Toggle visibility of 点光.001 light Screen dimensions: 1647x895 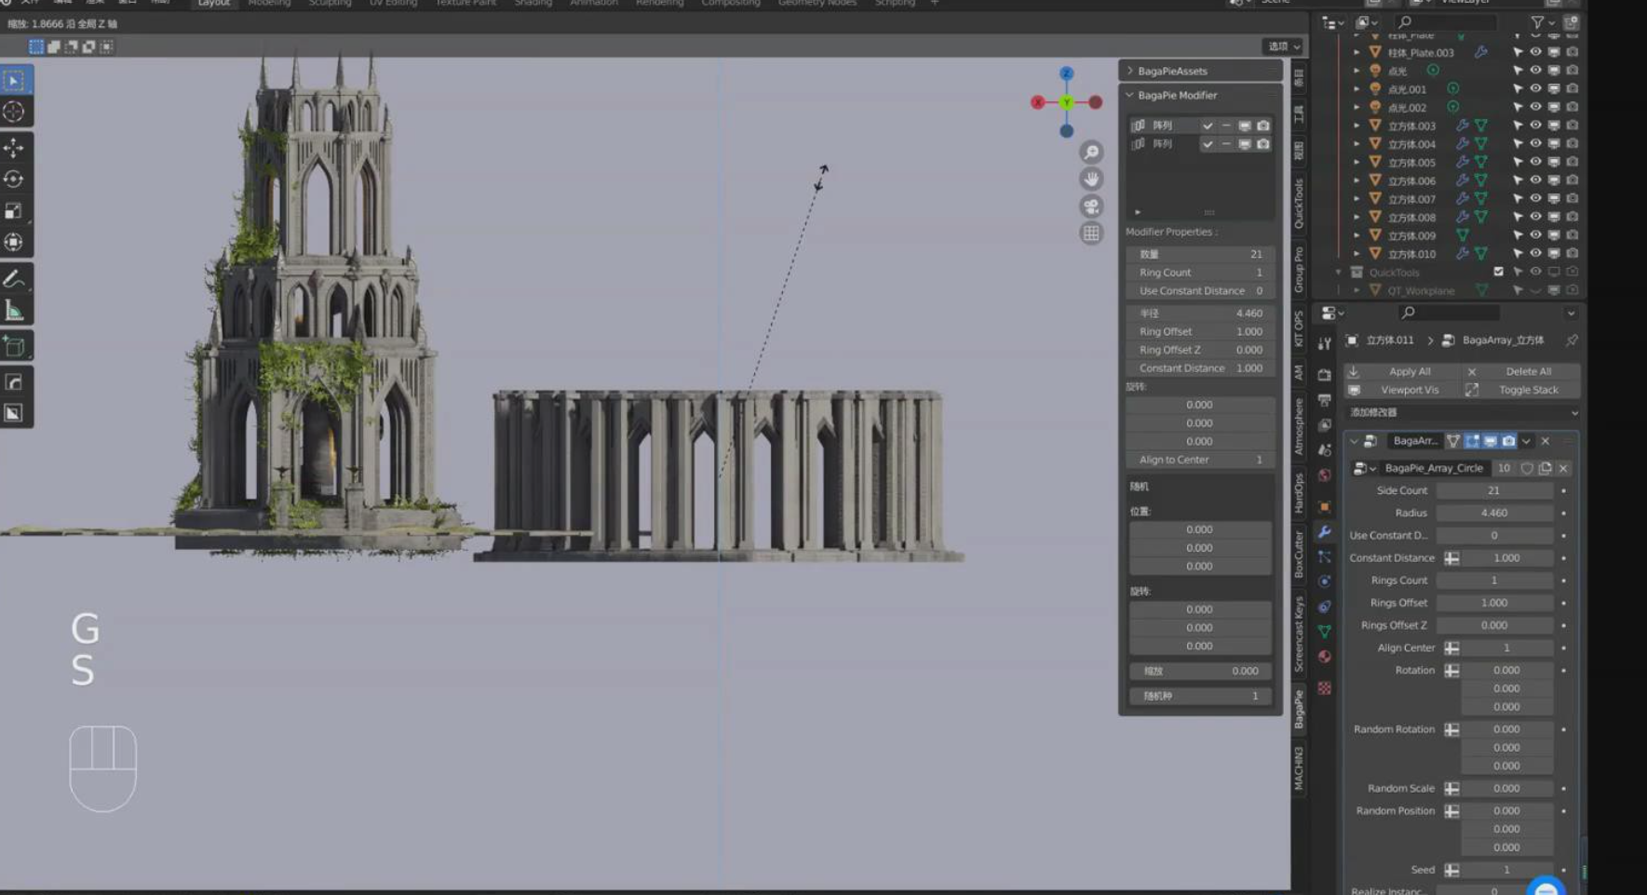[x=1535, y=89]
